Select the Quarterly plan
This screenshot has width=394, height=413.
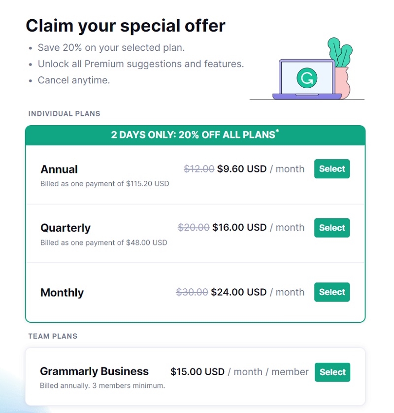click(331, 228)
